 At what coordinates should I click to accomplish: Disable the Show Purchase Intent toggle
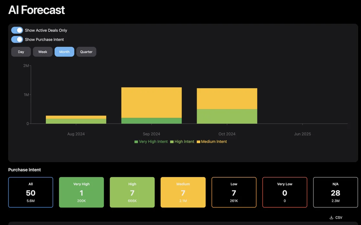[17, 39]
